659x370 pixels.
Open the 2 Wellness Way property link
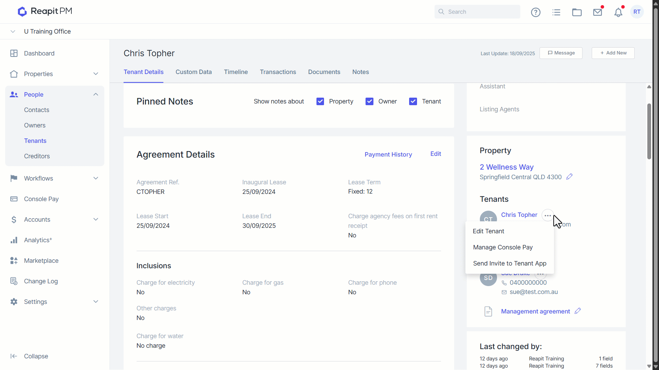coord(507,167)
